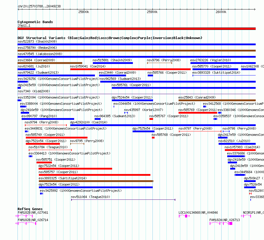Click the purple nsv511064 inversion line
The width and height of the screenshot is (264, 240).
(x=123, y=200)
